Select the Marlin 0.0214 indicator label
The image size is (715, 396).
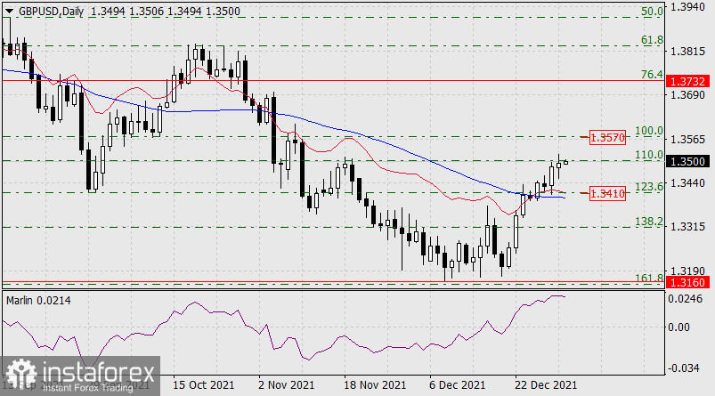click(39, 299)
